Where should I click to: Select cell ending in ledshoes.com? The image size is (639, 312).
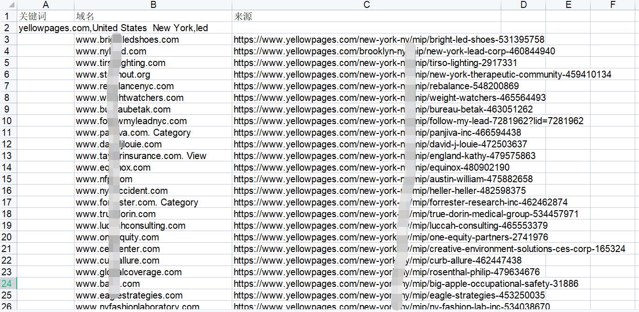(x=153, y=40)
